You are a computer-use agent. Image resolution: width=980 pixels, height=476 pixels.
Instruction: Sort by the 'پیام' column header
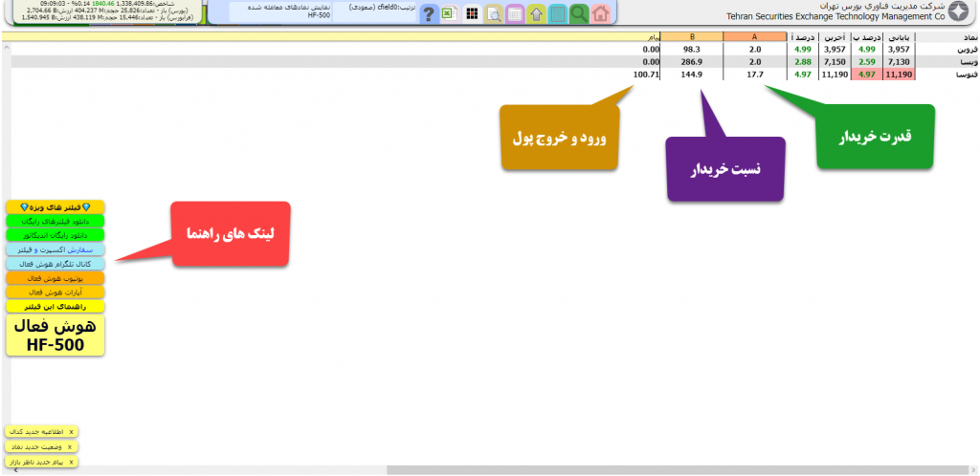[x=331, y=37]
